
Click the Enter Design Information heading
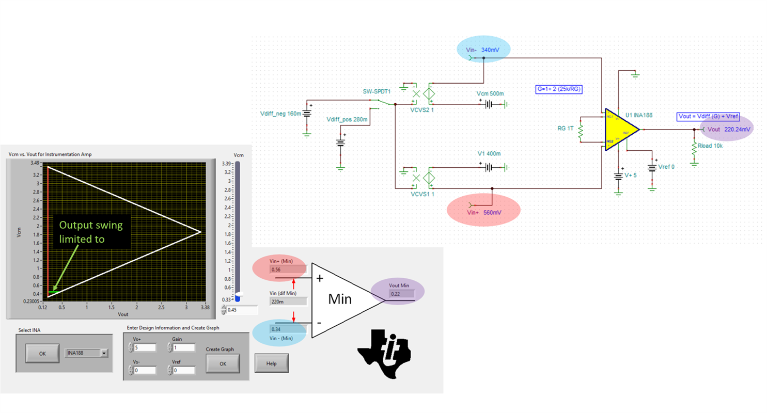tap(173, 327)
